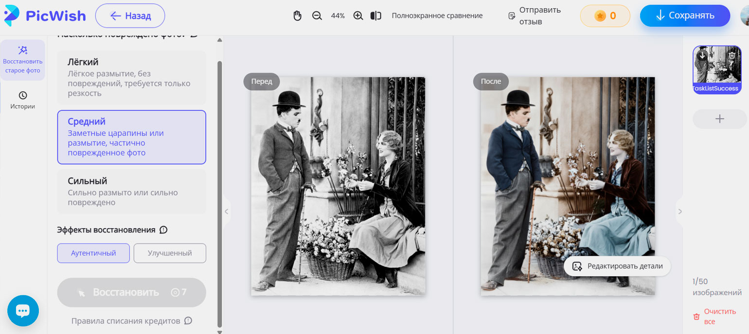Add a new image with the plus button
Screen dimensions: 749x334
tap(720, 119)
